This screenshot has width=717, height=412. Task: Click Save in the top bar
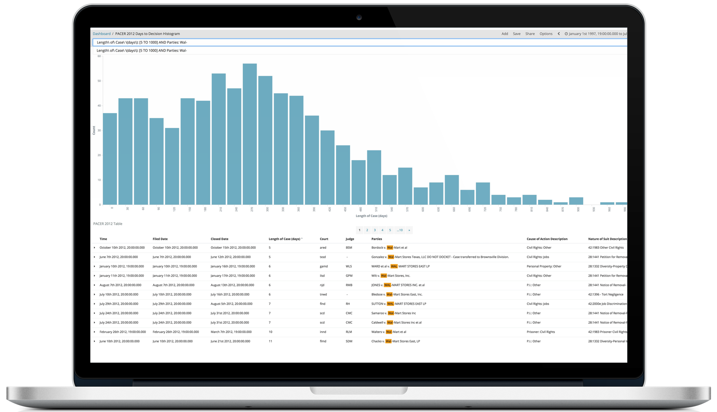click(x=516, y=34)
